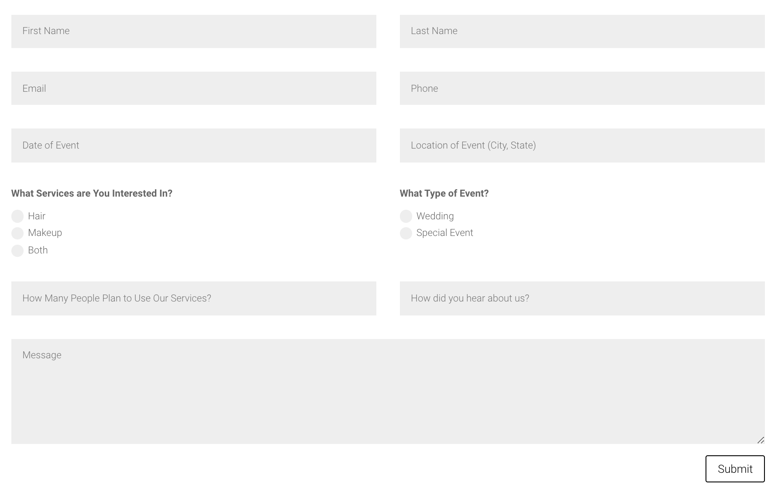Click the Makeup label text
The image size is (778, 492).
(45, 233)
